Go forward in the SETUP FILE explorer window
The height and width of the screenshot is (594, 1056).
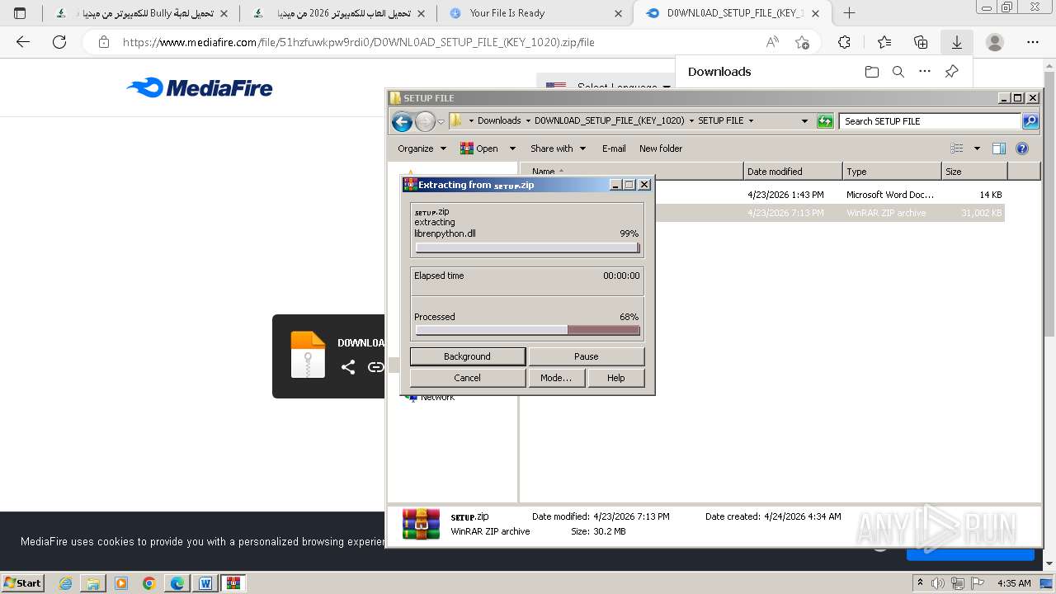[424, 121]
